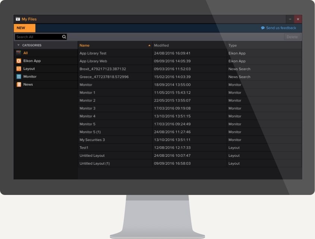Open the NEW menu
The image size is (315, 239).
pos(24,28)
